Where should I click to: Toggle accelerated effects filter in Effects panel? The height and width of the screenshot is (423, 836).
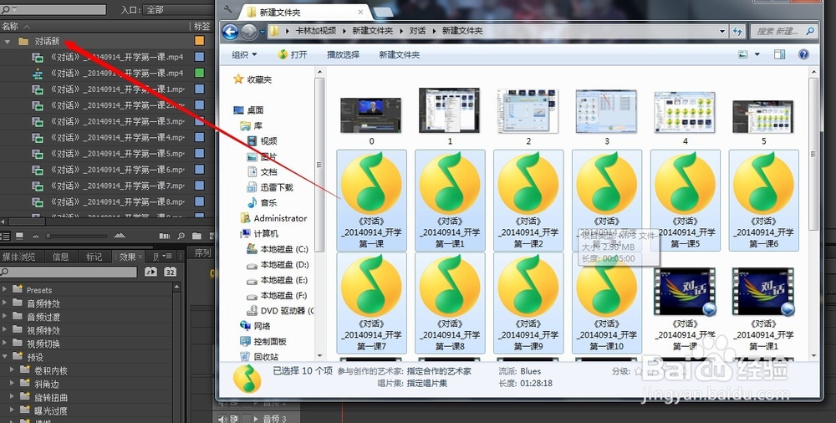(150, 272)
